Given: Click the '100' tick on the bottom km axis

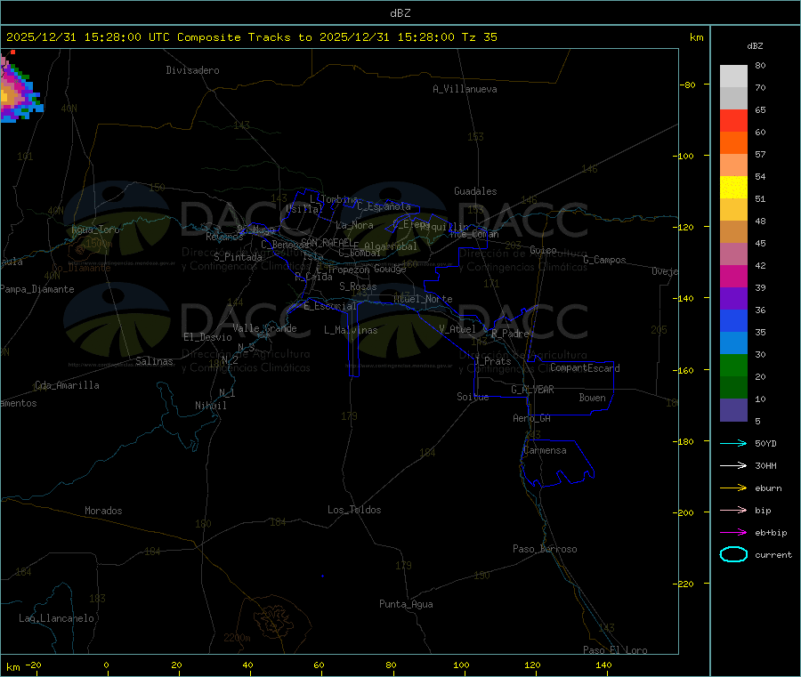Looking at the screenshot, I should pos(461,665).
